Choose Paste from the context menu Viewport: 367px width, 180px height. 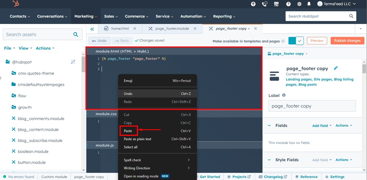coord(157,131)
